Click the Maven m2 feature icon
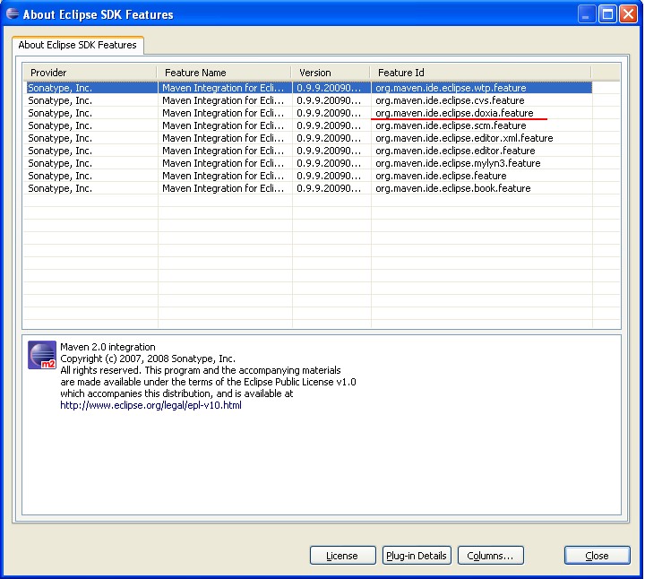Image resolution: width=645 pixels, height=579 pixels. pos(42,355)
